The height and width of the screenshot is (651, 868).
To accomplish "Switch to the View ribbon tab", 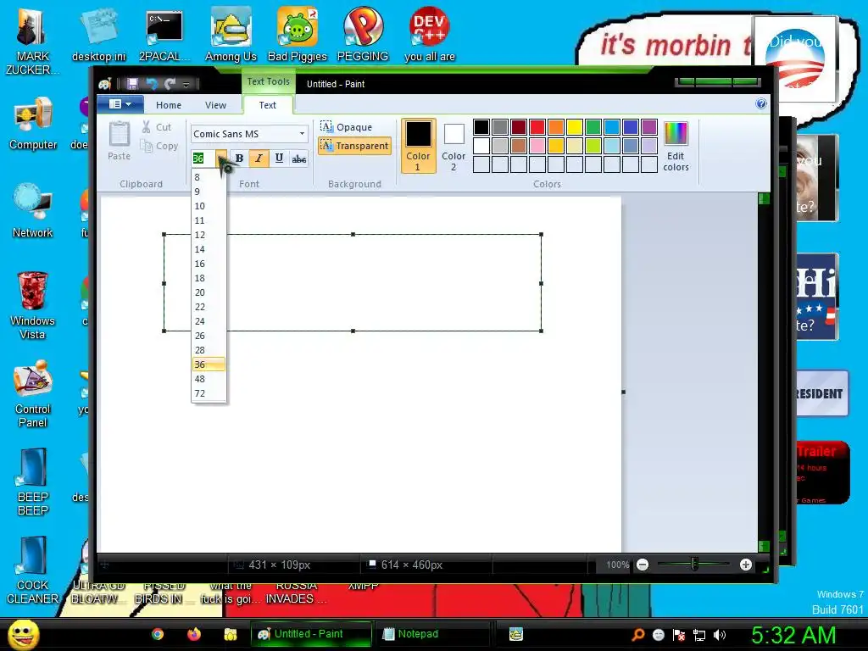I will tap(215, 105).
